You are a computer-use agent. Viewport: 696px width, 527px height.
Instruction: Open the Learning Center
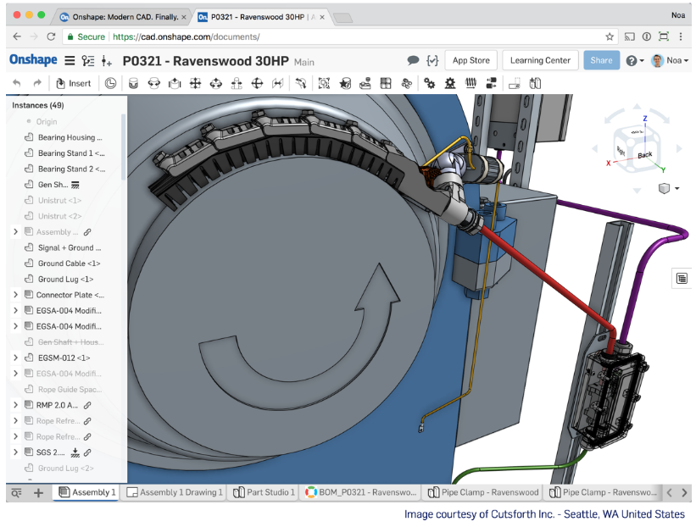point(540,59)
